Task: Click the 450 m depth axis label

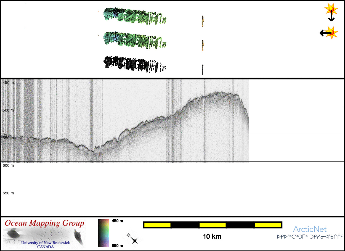Action: point(8,83)
